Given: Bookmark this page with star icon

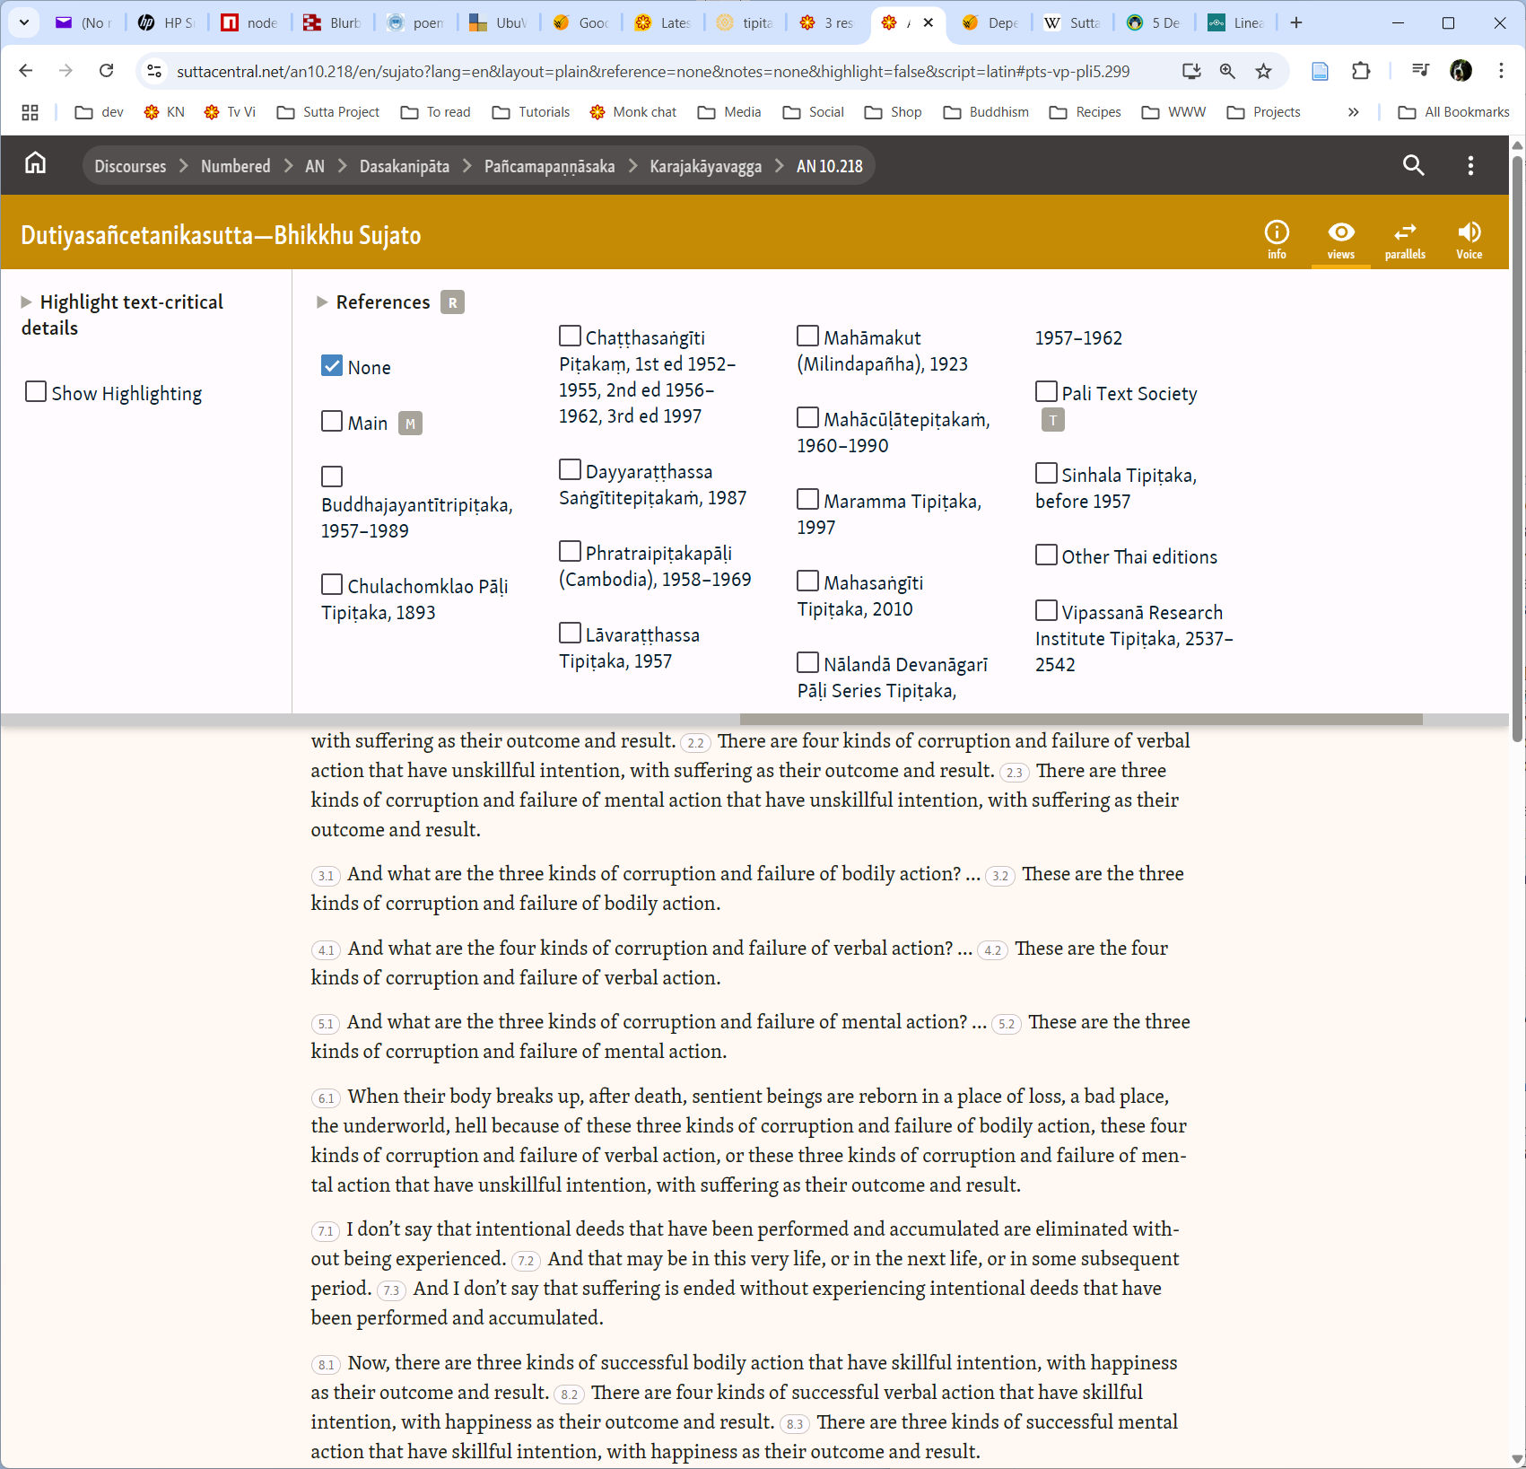Looking at the screenshot, I should coord(1263,71).
